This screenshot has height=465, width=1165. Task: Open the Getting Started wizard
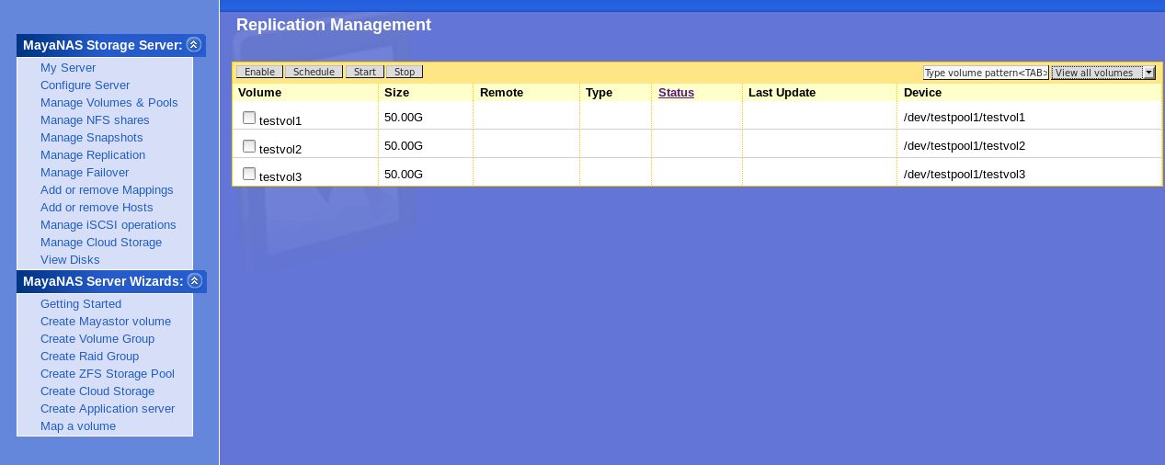pos(81,304)
